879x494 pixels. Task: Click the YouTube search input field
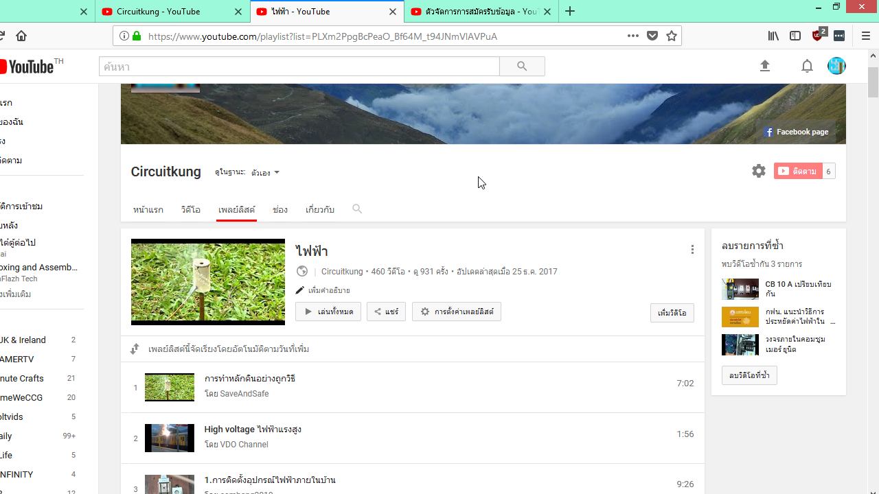tap(299, 67)
